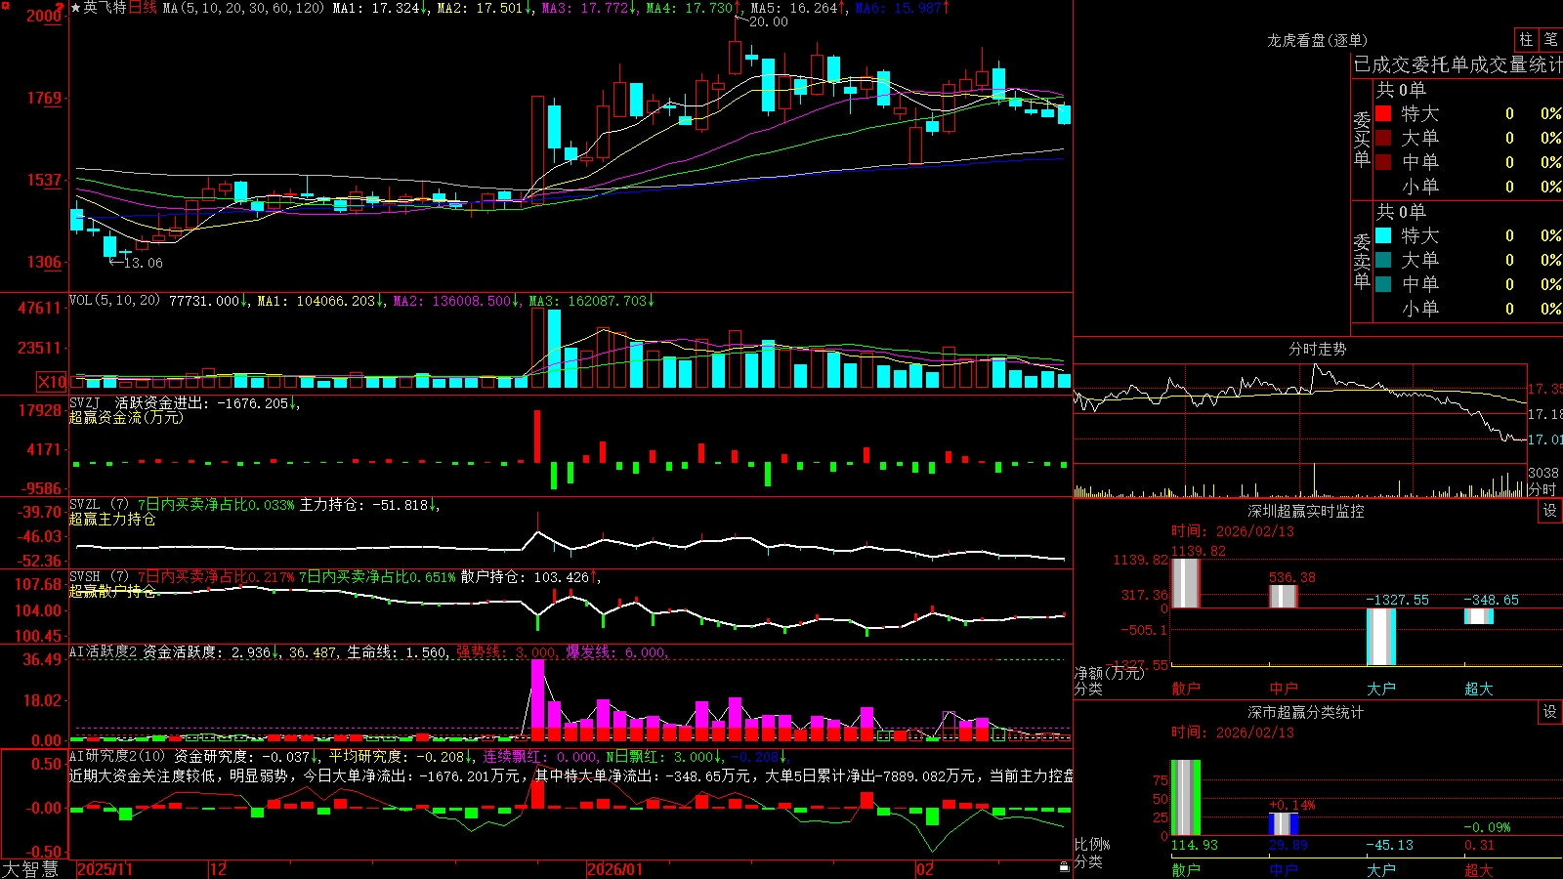Click the 大户 bar in 深圳超赢实时监控
Viewport: 1563px width, 879px height.
point(1380,637)
